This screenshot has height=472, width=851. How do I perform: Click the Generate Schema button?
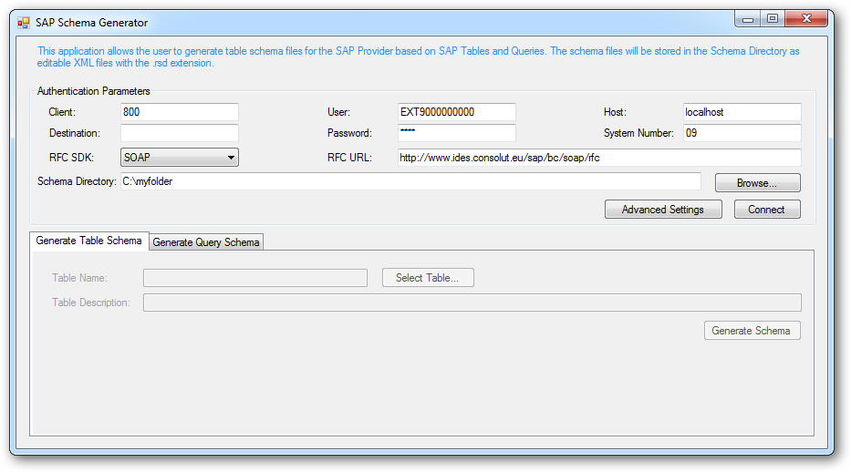[752, 330]
